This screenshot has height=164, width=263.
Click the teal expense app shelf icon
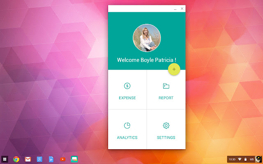[74, 159]
